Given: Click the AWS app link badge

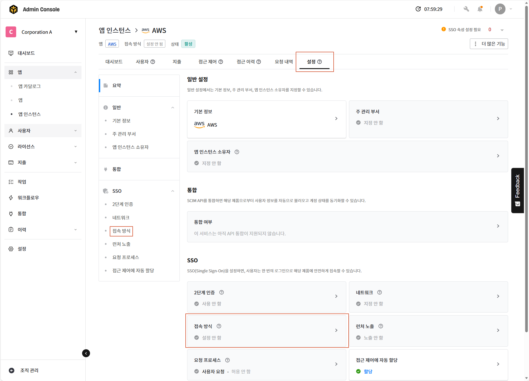Looking at the screenshot, I should pyautogui.click(x=112, y=44).
